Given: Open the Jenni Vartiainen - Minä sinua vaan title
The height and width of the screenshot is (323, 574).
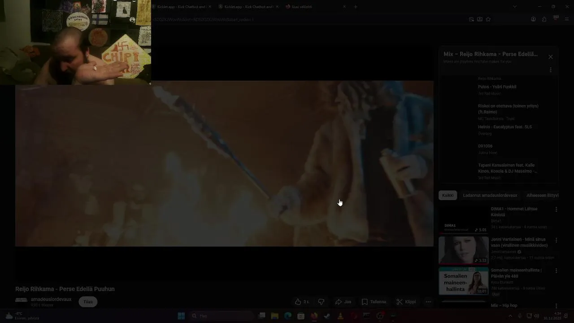Looking at the screenshot, I should click(519, 242).
